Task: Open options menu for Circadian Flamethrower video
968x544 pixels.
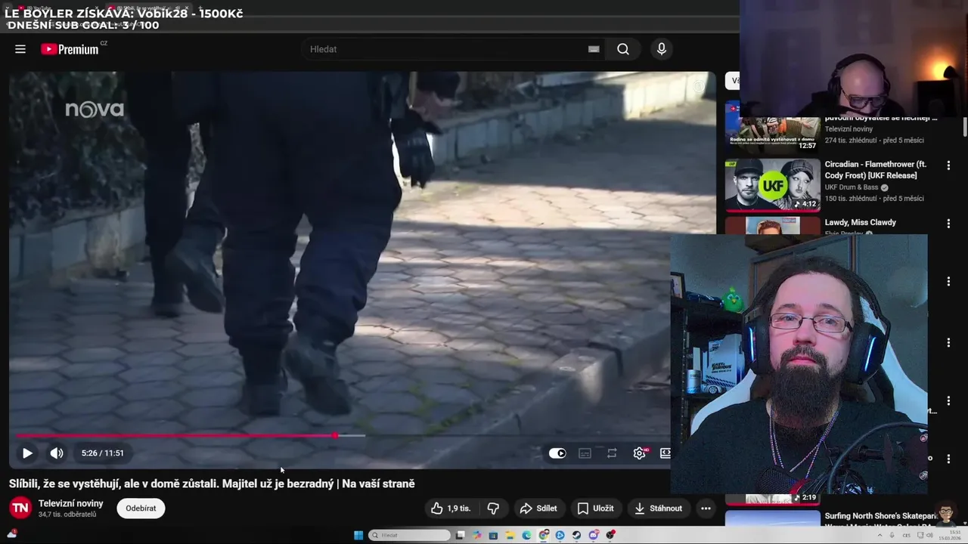Action: tap(948, 165)
